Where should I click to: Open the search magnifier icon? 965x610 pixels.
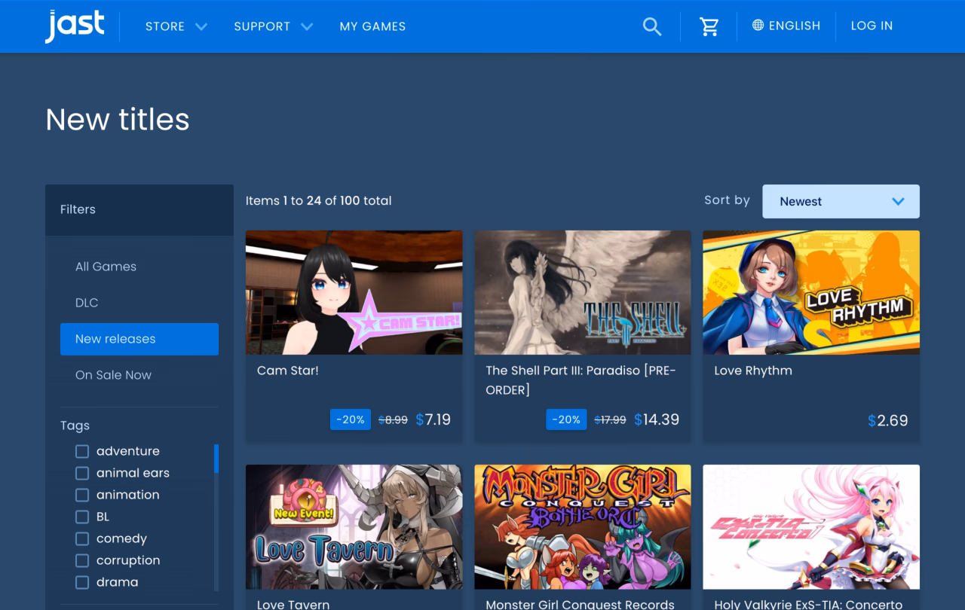point(652,26)
